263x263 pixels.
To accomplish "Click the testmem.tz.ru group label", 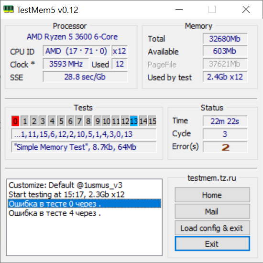I will click(x=212, y=178).
